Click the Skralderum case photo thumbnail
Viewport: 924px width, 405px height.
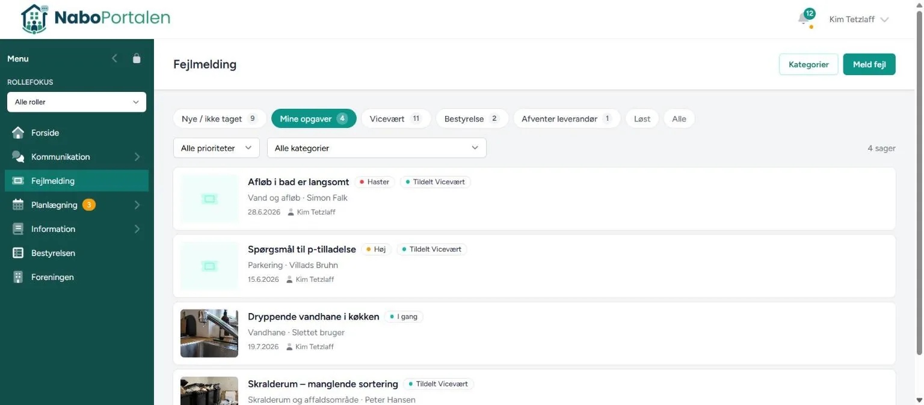pos(209,391)
